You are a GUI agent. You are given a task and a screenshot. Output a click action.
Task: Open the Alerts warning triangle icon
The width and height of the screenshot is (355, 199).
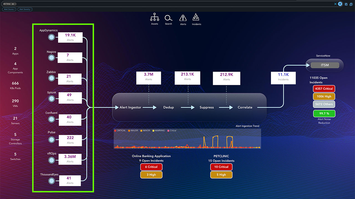click(183, 18)
